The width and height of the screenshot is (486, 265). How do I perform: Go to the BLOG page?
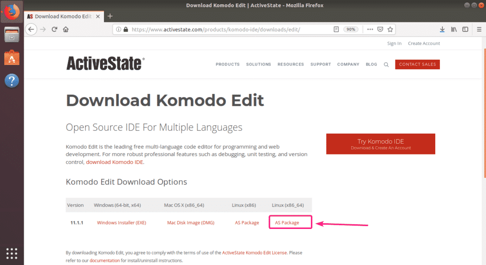click(x=371, y=64)
